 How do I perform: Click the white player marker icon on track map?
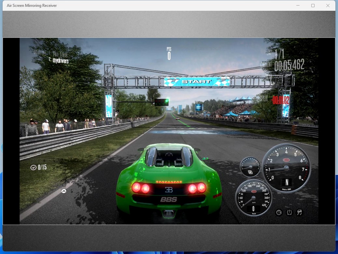(x=64, y=191)
